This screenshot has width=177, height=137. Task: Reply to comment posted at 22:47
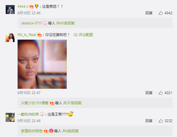tap(149, 93)
